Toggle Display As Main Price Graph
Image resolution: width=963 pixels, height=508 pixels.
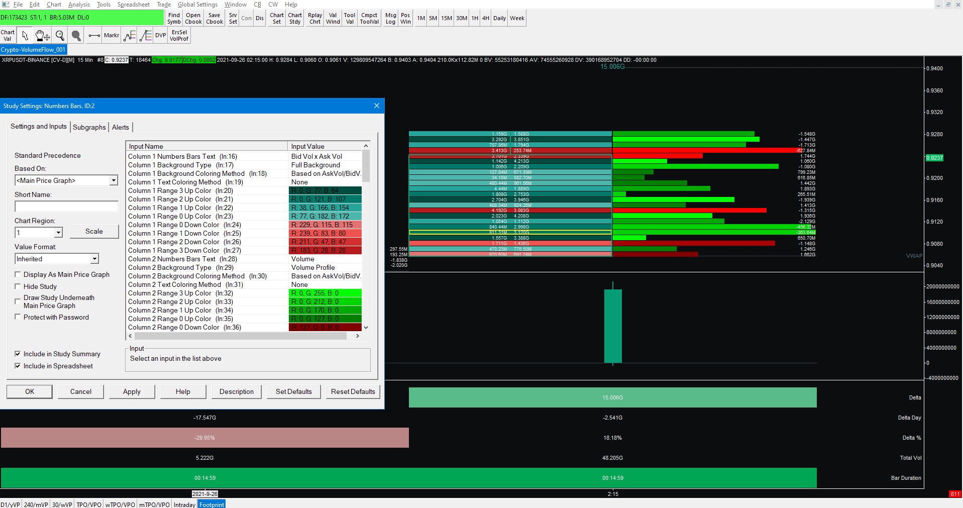click(x=18, y=274)
